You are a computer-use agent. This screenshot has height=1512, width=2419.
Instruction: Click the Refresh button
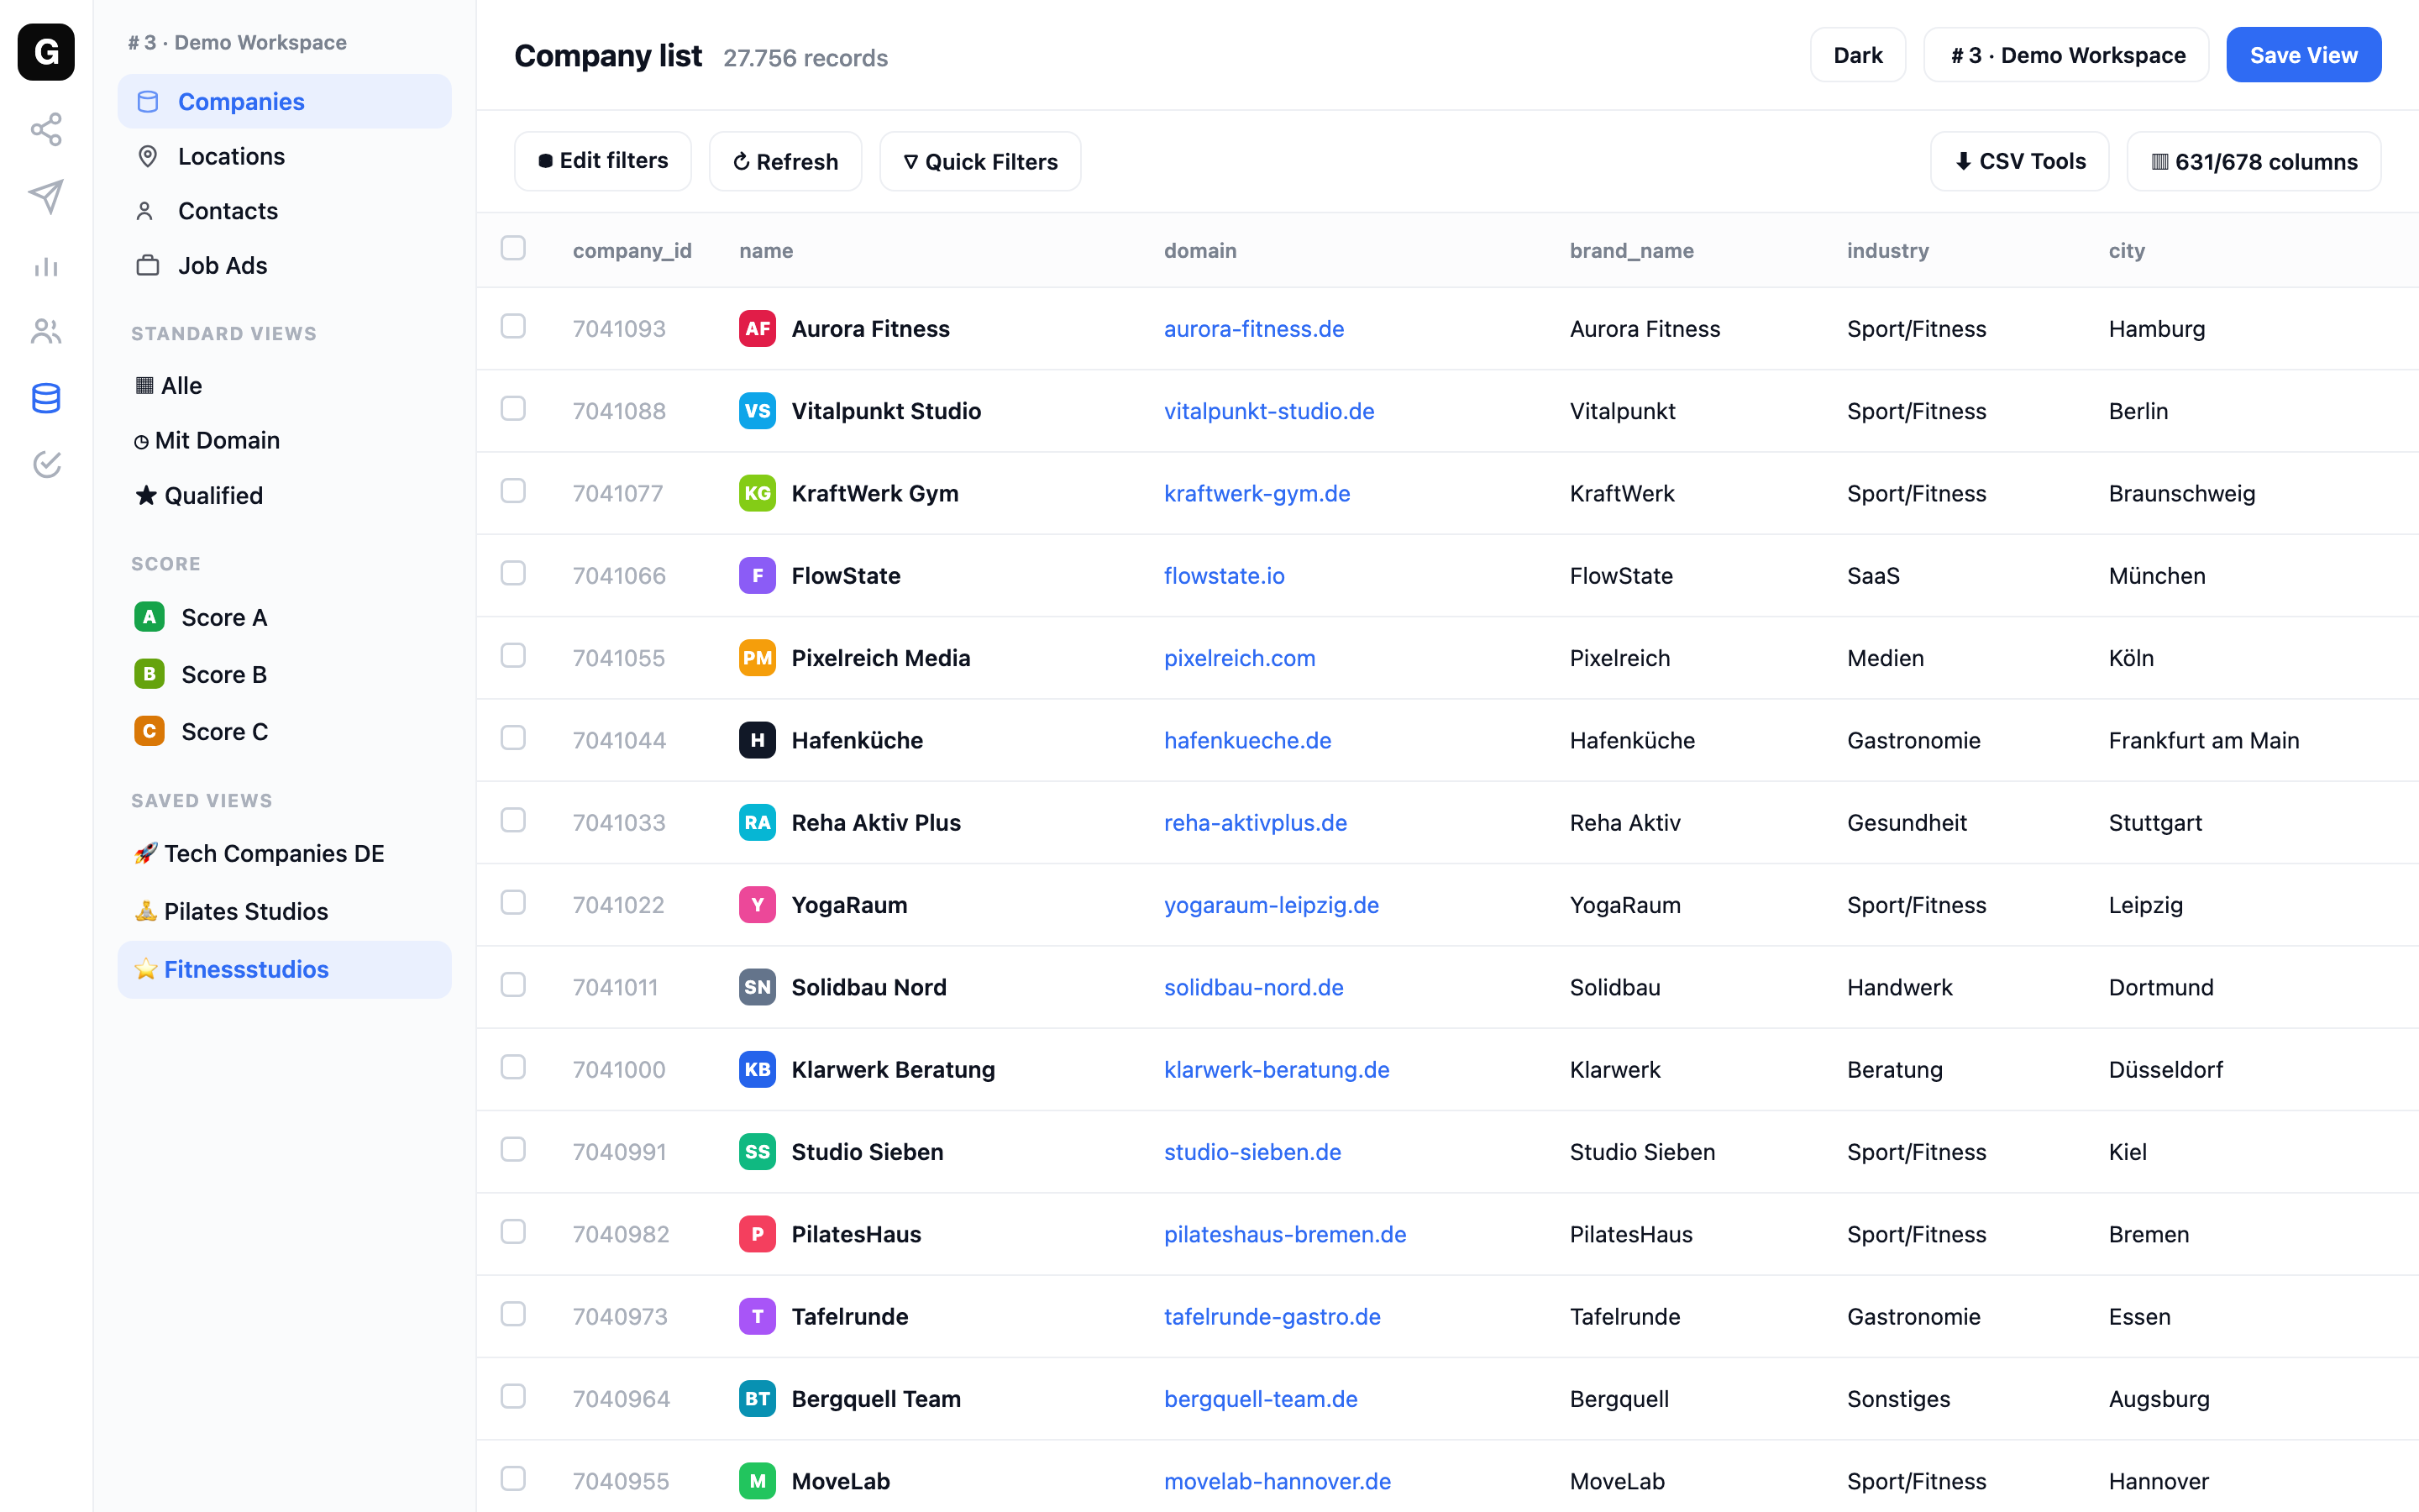point(785,161)
